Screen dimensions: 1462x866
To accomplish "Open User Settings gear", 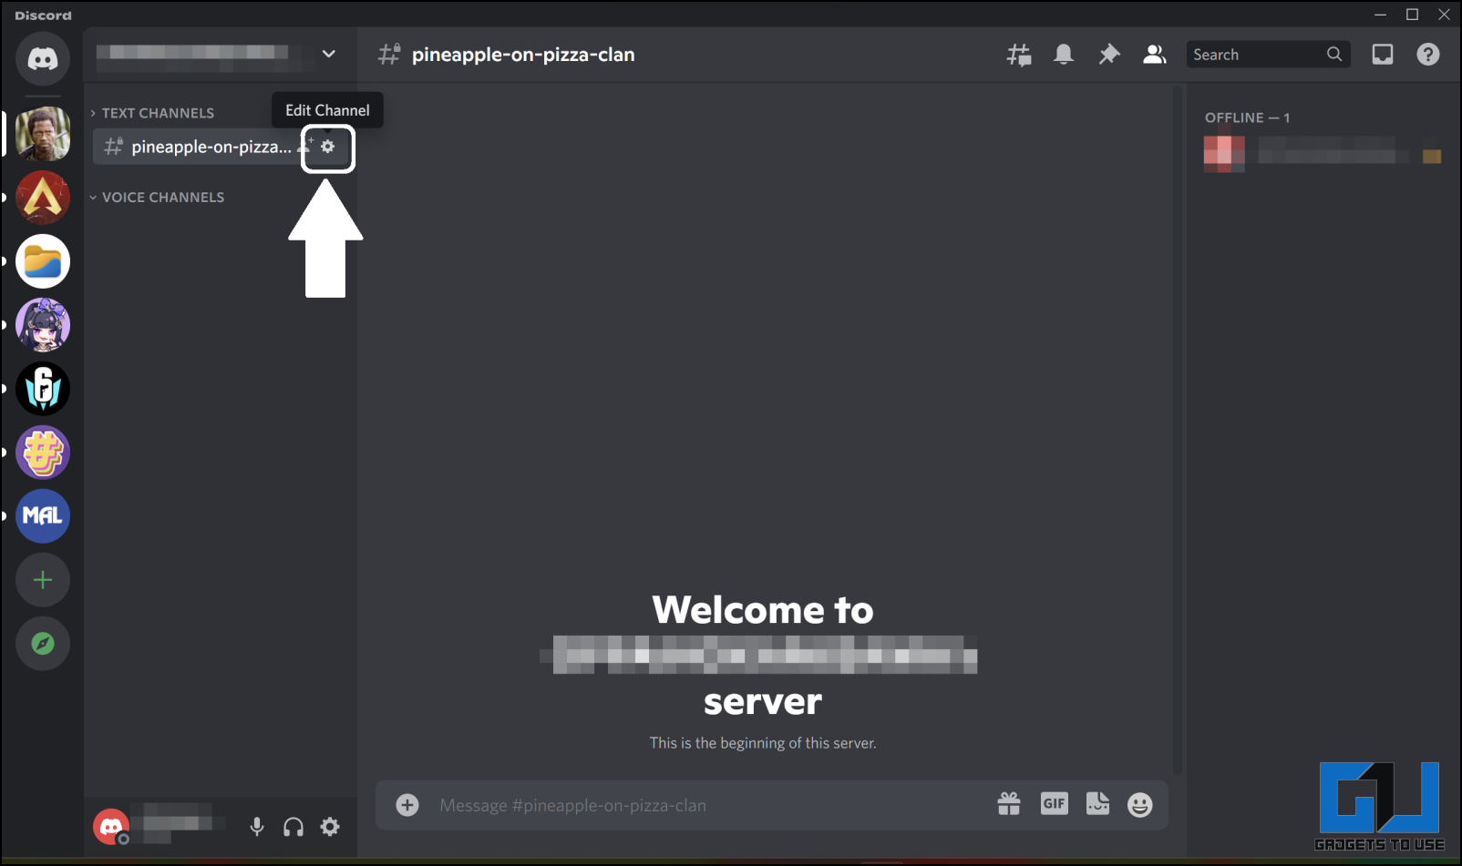I will [330, 827].
